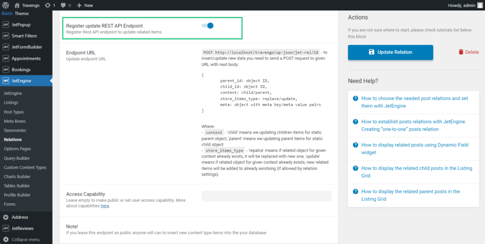Open the New content menu
This screenshot has height=244, width=485.
(85, 5)
